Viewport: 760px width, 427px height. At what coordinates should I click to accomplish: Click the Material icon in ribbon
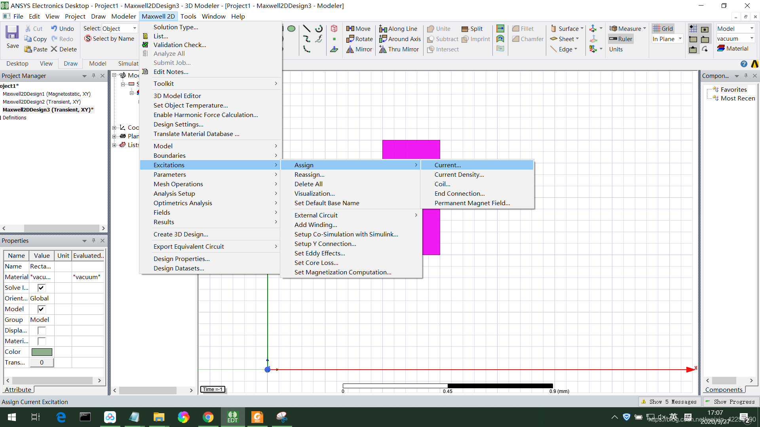pos(721,48)
